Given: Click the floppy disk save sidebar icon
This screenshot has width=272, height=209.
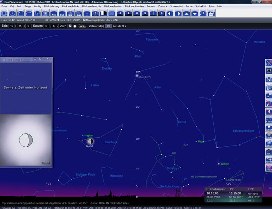Looking at the screenshot, I should [x=269, y=79].
